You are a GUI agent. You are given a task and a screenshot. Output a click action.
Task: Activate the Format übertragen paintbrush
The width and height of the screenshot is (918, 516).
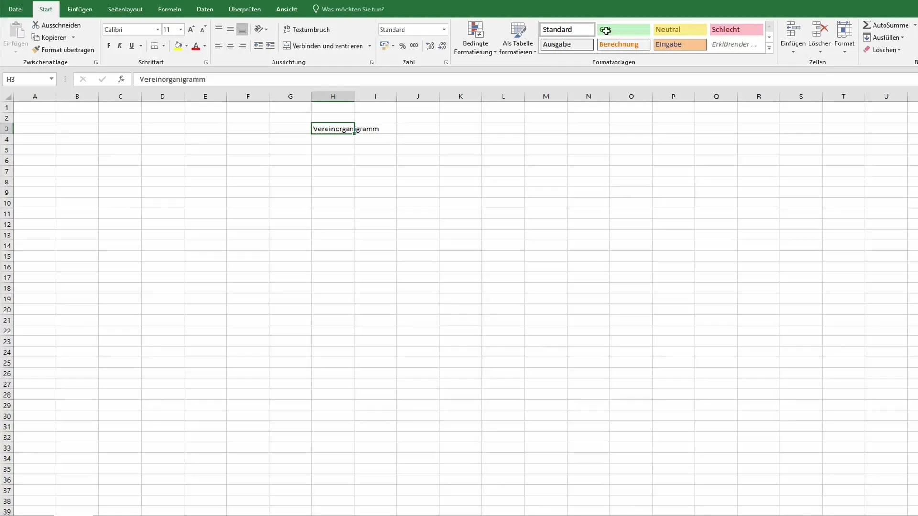(35, 50)
